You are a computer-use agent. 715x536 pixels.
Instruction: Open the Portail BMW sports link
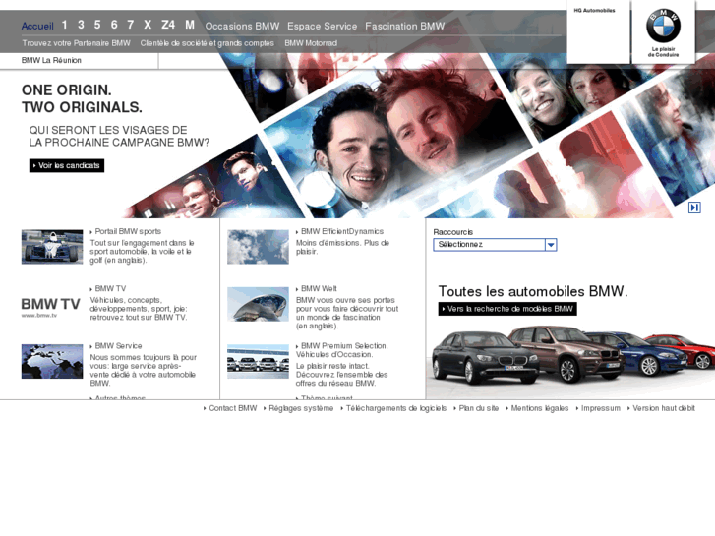pyautogui.click(x=128, y=231)
